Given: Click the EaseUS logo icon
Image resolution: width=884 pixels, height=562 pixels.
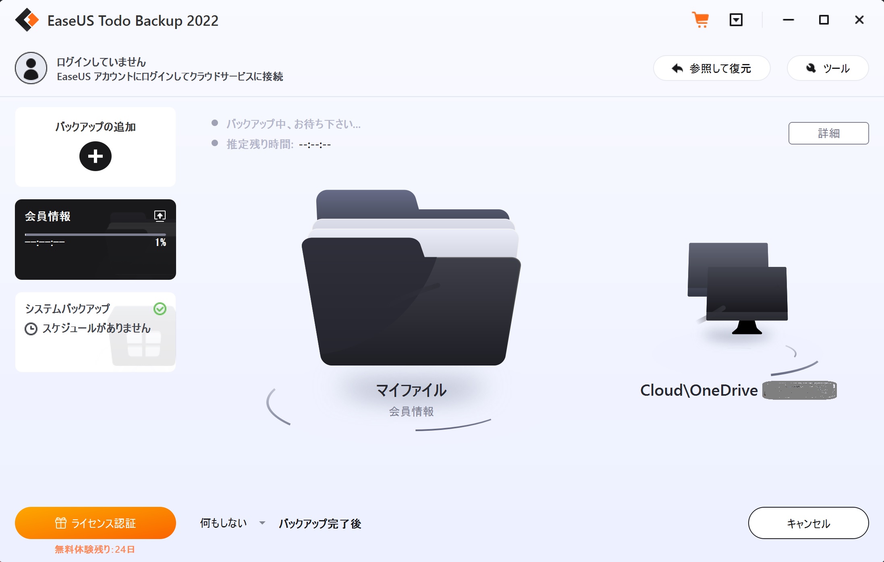Looking at the screenshot, I should [x=27, y=20].
